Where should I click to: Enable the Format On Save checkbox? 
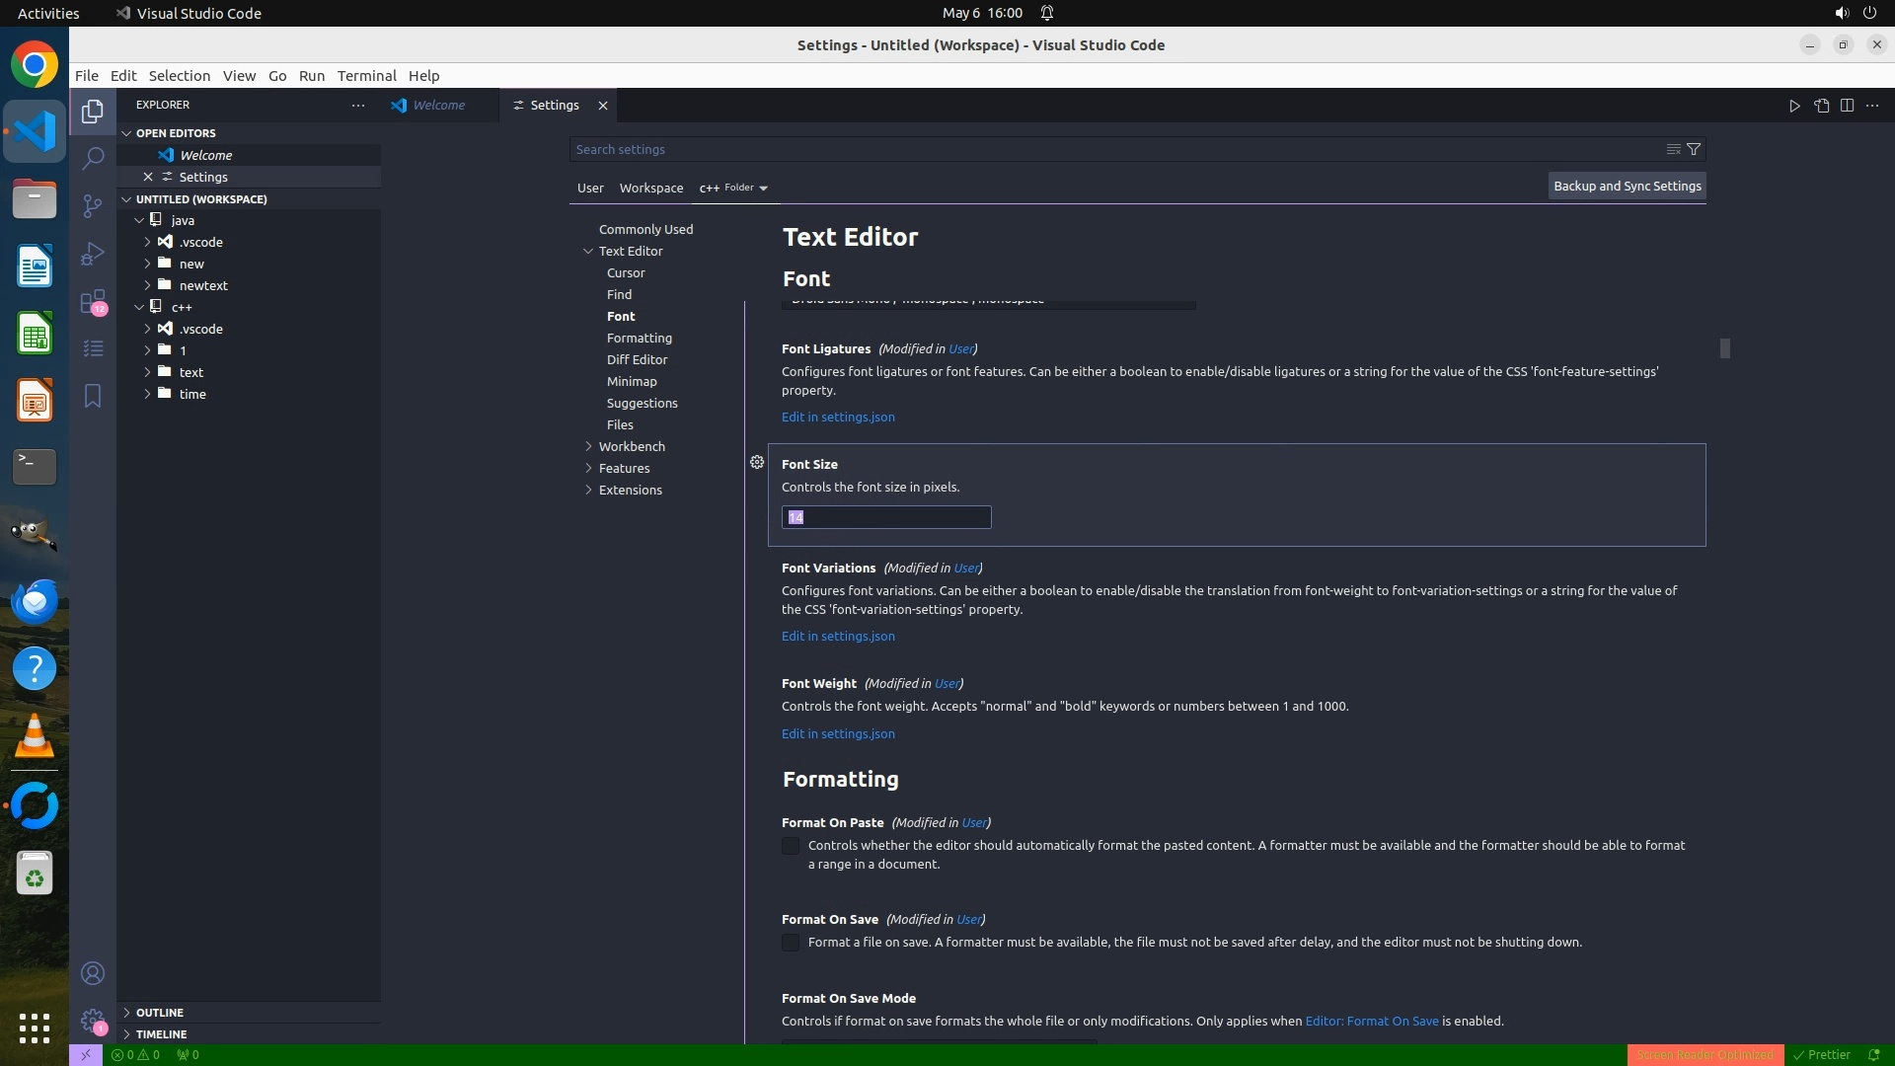click(x=791, y=943)
